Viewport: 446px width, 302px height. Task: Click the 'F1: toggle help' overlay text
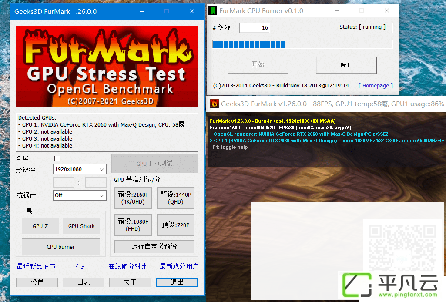[229, 148]
